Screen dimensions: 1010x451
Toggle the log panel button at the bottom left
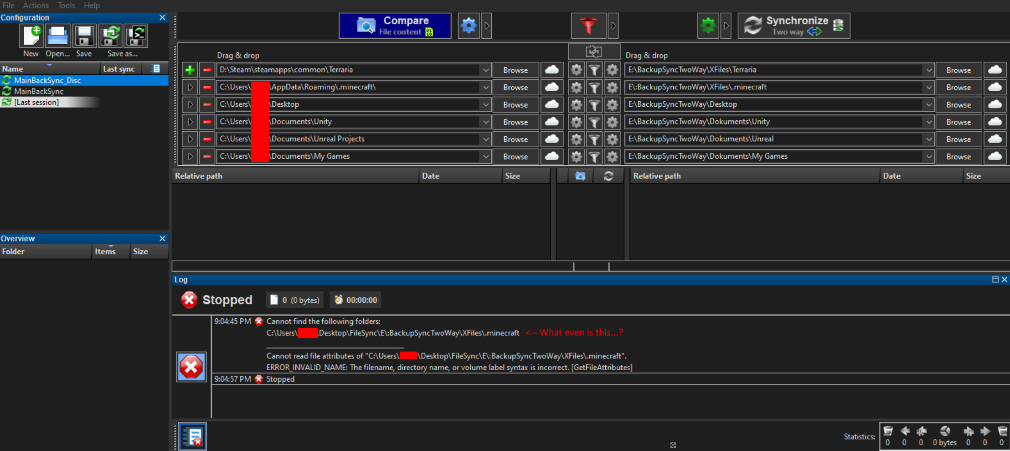point(192,436)
